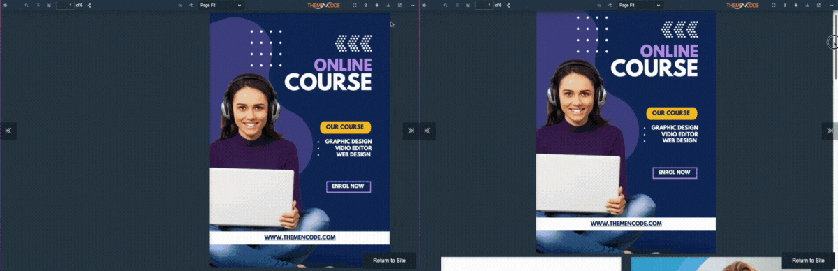Zoom out using the left viewer's toolbar
The height and width of the screenshot is (271, 838).
click(180, 6)
